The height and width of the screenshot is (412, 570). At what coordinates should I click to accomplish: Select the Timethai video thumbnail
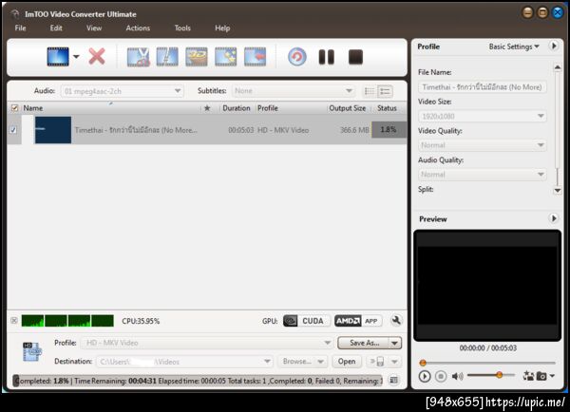[x=53, y=130]
